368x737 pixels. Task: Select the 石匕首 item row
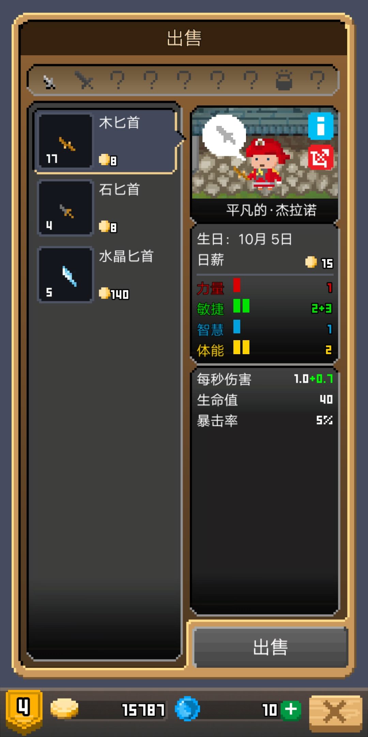pyautogui.click(x=106, y=208)
